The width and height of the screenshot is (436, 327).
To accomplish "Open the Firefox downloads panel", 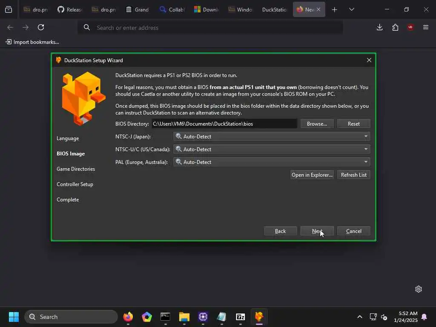I will coord(379,27).
